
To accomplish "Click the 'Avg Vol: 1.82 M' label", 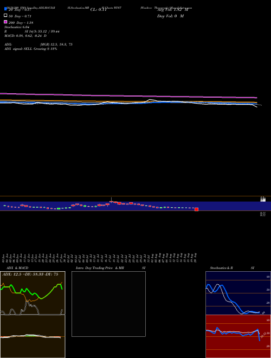I will pyautogui.click(x=173, y=10).
